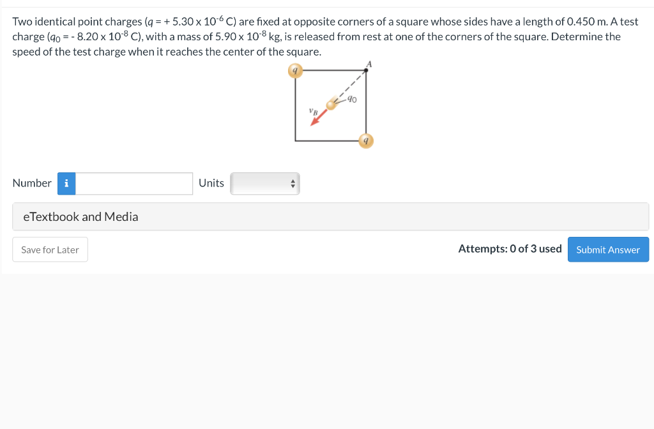Click the up arrow on the Units selector

point(292,181)
